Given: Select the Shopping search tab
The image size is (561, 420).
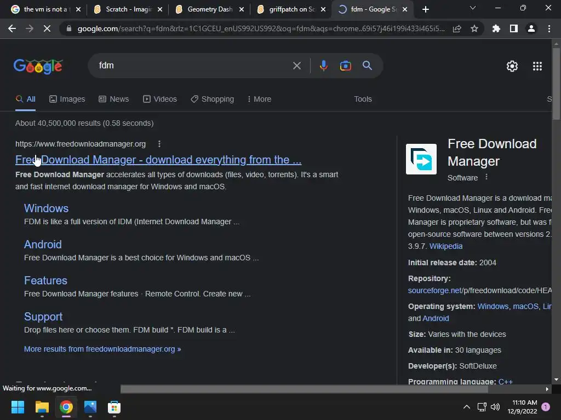Looking at the screenshot, I should click(212, 99).
